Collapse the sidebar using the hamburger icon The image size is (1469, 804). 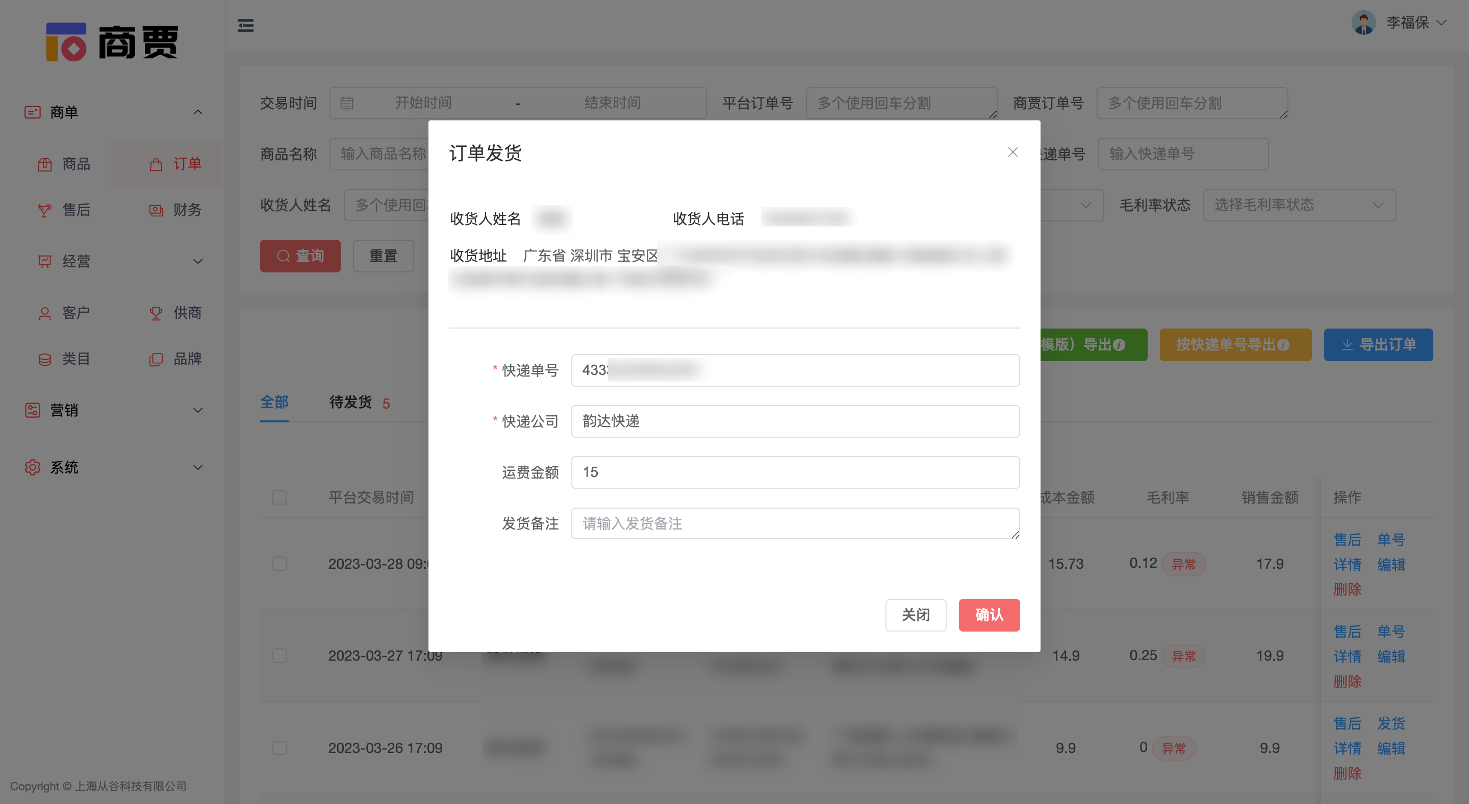[246, 26]
